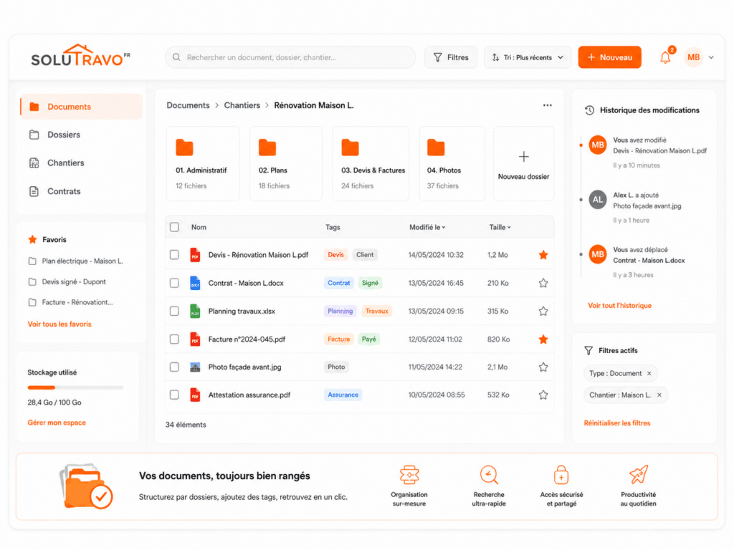Navigate to Chantiers breadcrumb
Viewport: 734px width, 550px height.
pyautogui.click(x=242, y=105)
